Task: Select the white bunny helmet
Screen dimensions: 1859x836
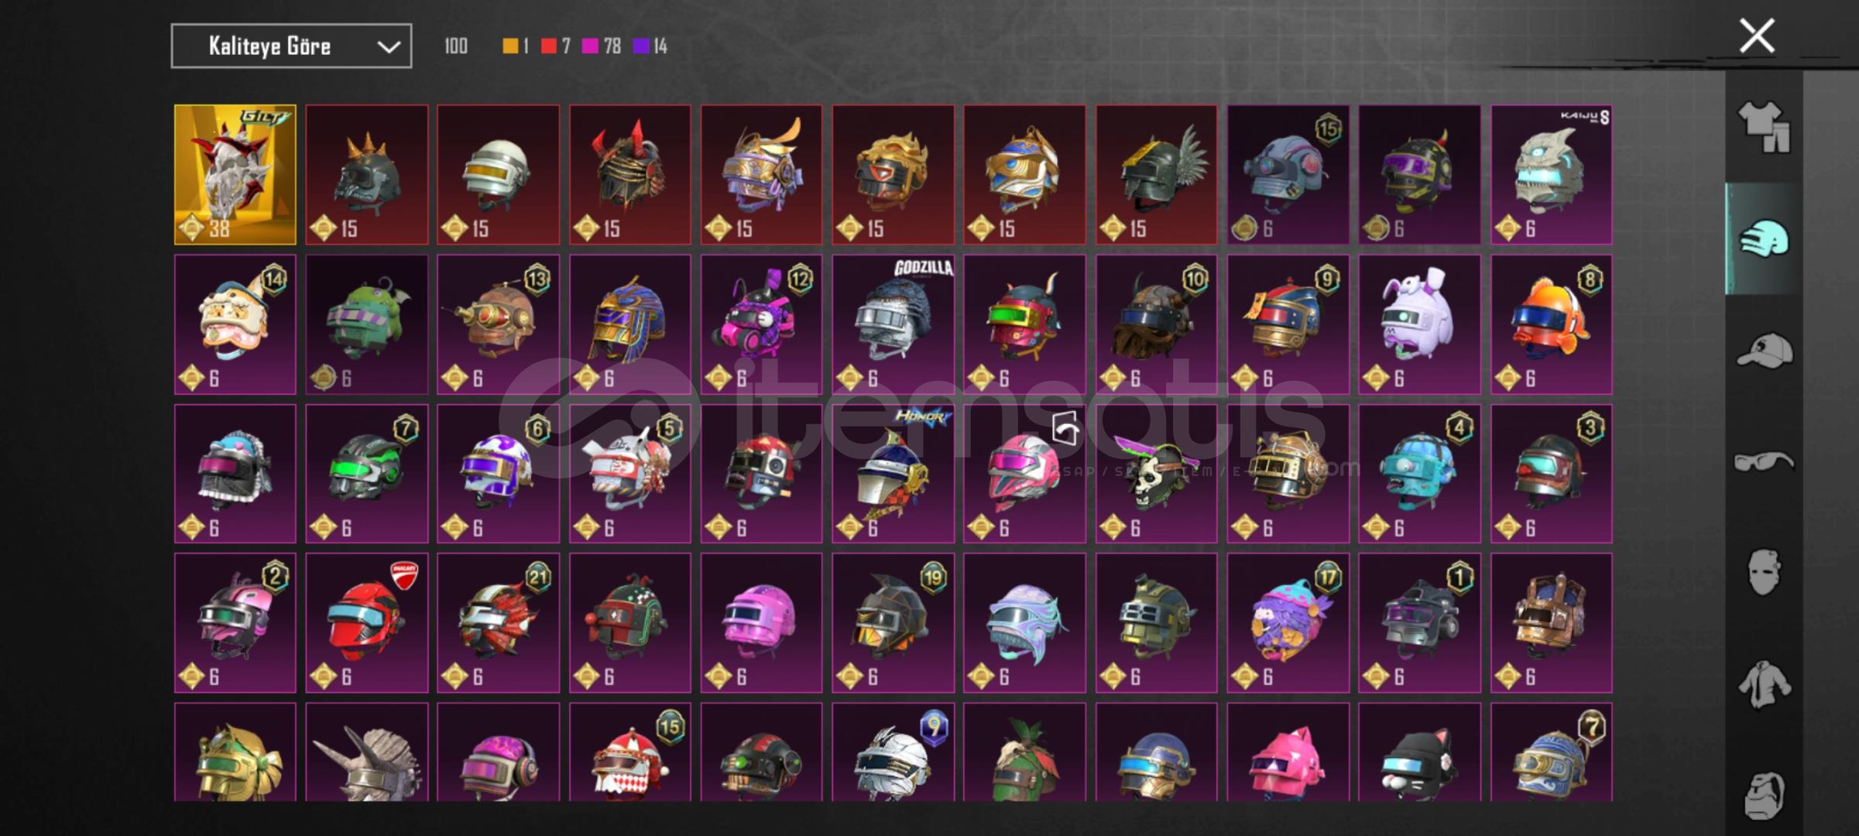Action: click(1420, 324)
